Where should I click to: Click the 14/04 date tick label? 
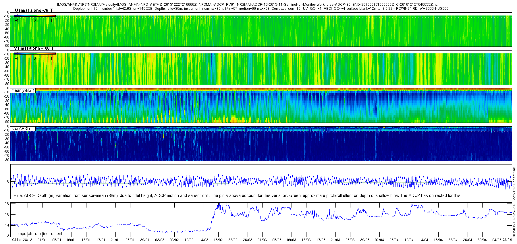[x=424, y=240]
